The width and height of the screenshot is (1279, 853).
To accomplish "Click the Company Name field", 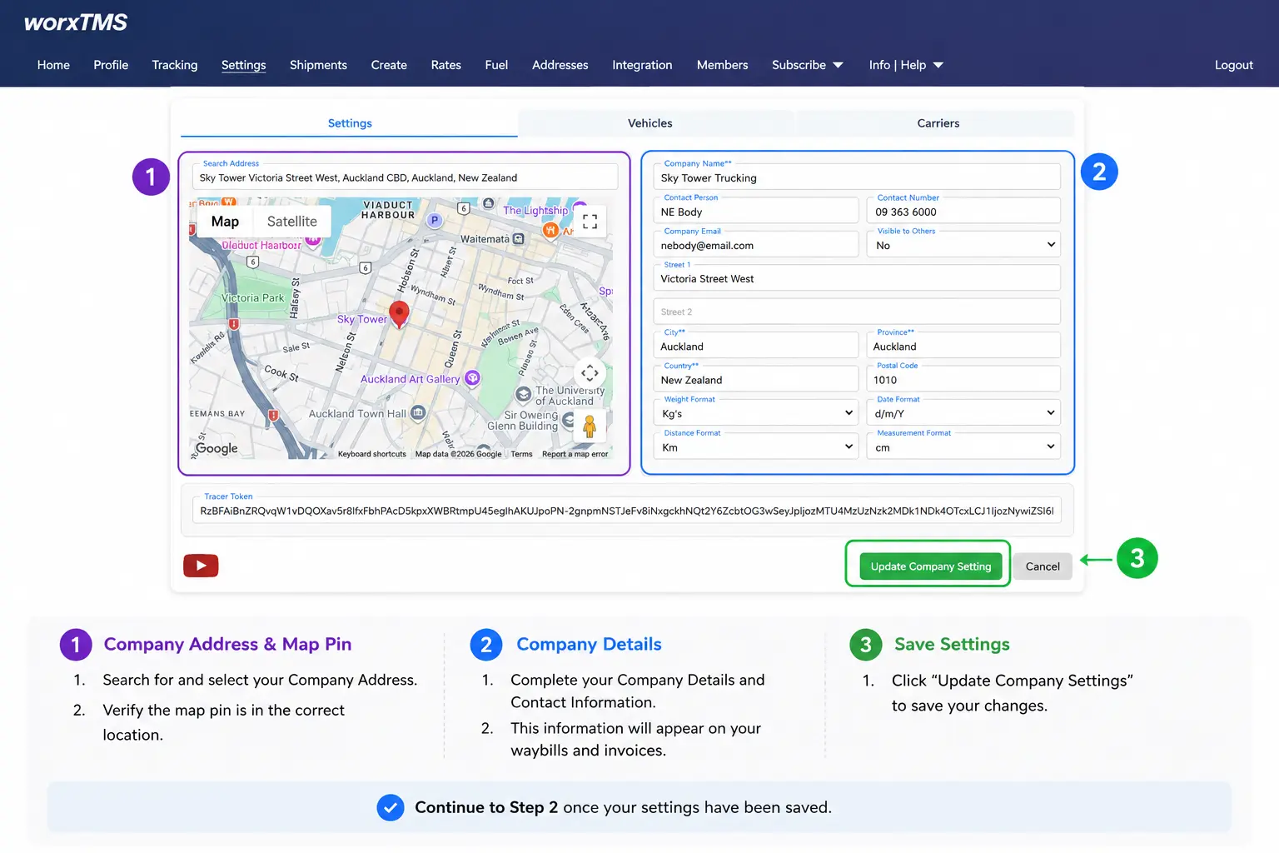I will click(x=857, y=177).
